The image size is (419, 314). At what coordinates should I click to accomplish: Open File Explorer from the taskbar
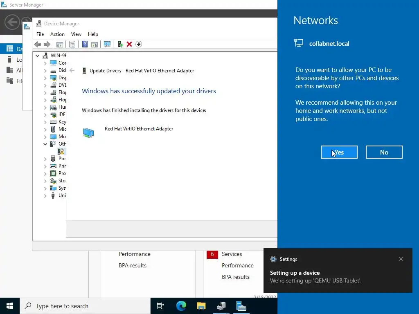coord(201,306)
